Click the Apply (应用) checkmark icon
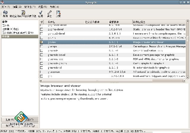The image size is (190, 133). pos(40,12)
